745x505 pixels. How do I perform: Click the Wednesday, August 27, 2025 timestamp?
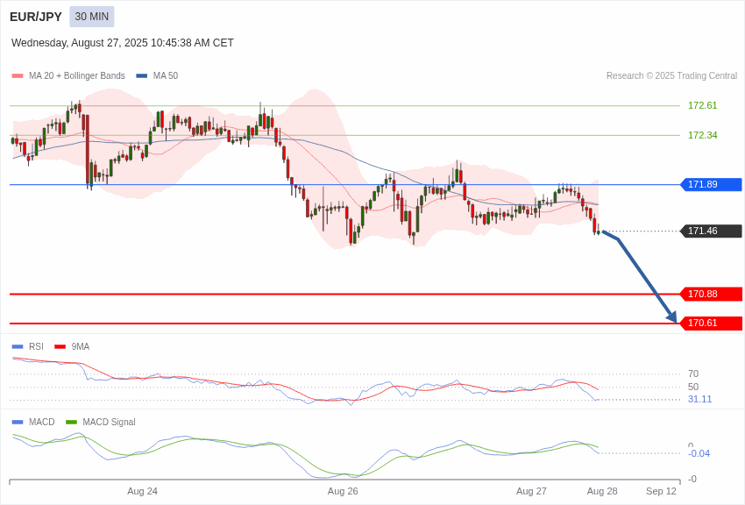click(x=122, y=43)
